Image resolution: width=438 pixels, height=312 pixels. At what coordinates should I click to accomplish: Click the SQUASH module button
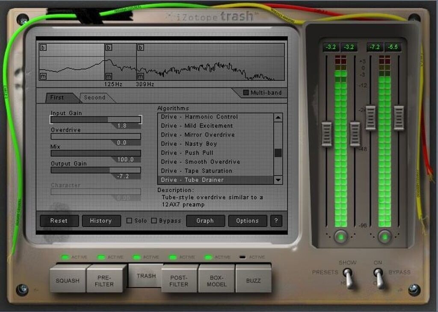pyautogui.click(x=68, y=280)
